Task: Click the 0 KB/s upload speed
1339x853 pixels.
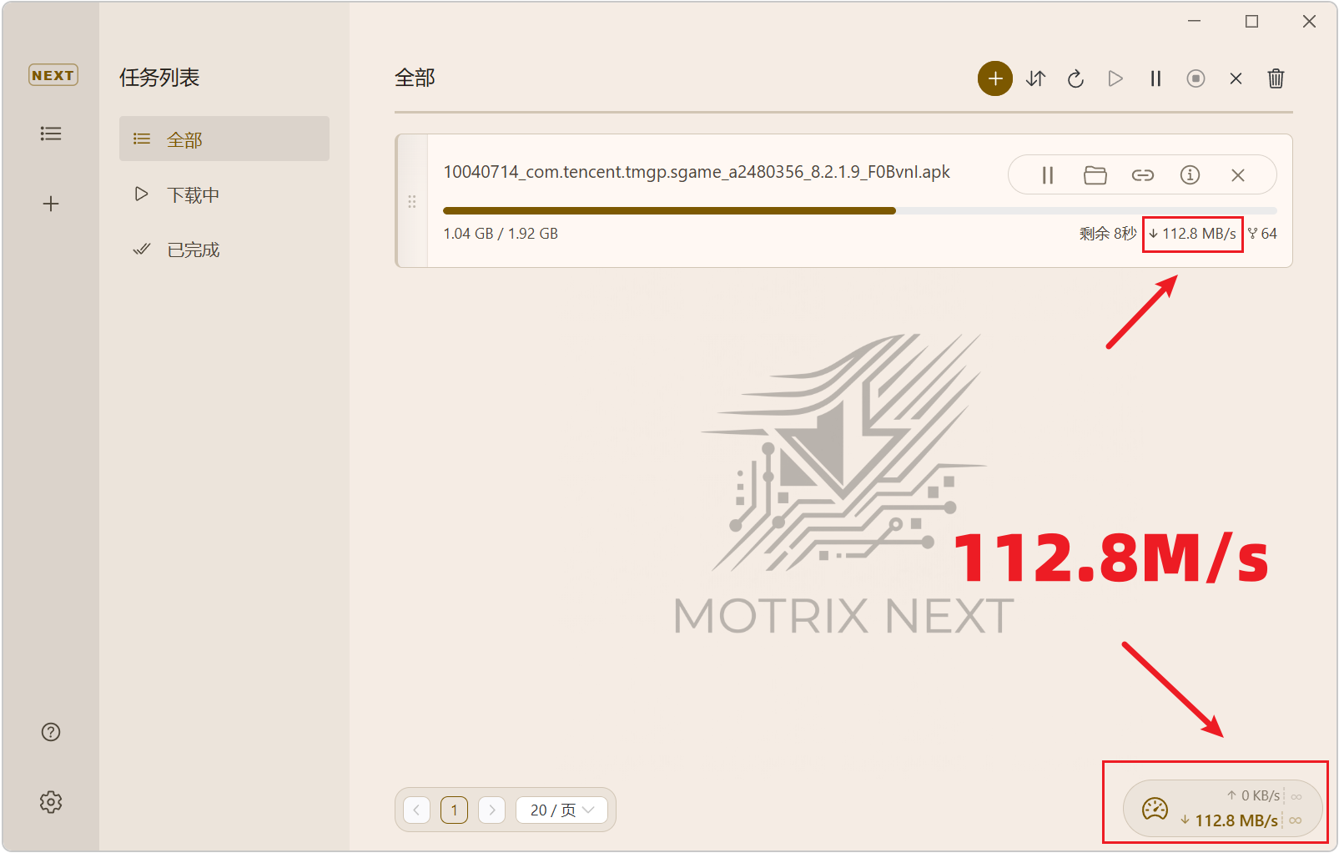Action: [x=1253, y=795]
